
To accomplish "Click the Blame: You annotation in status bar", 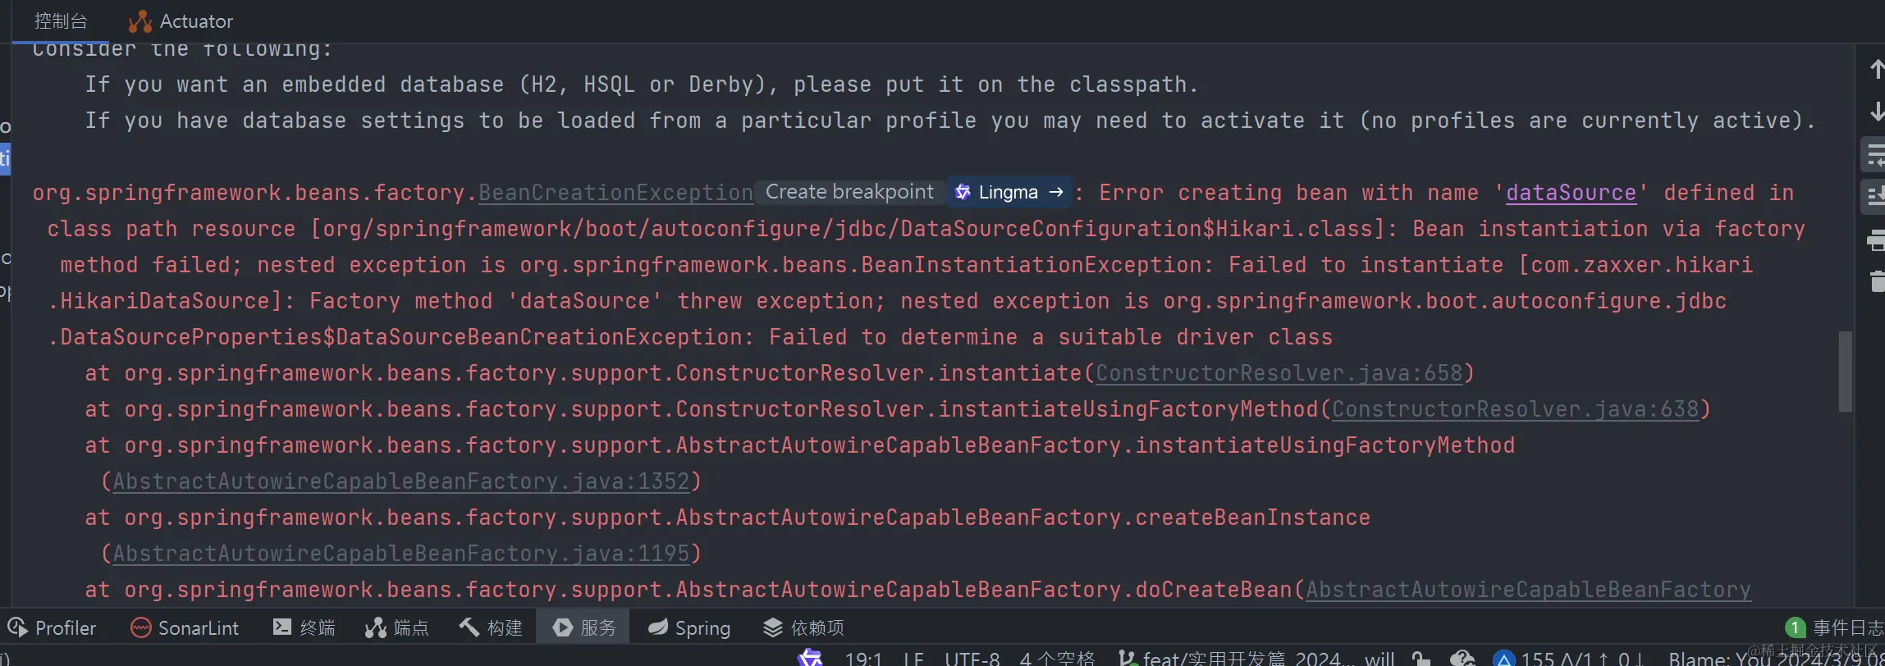I will [x=1777, y=659].
